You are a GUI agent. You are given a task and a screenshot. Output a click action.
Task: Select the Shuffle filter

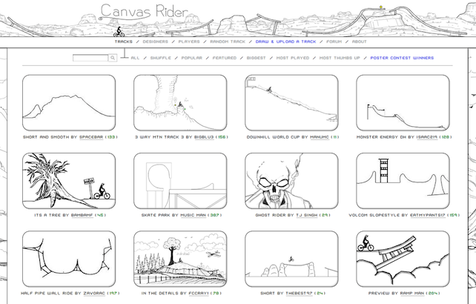tap(160, 57)
